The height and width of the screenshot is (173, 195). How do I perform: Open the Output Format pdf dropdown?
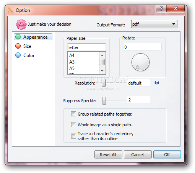[x=154, y=24]
